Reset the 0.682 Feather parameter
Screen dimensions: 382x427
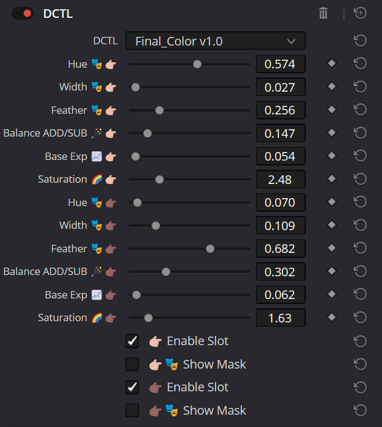[x=361, y=249]
